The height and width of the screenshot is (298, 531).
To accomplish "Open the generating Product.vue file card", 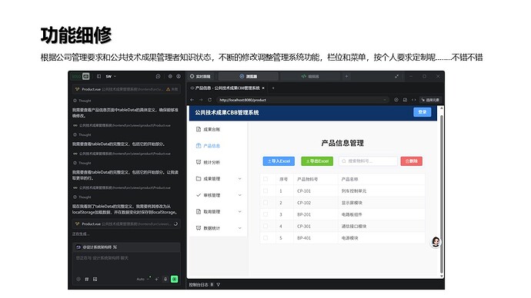I will 126,223.
